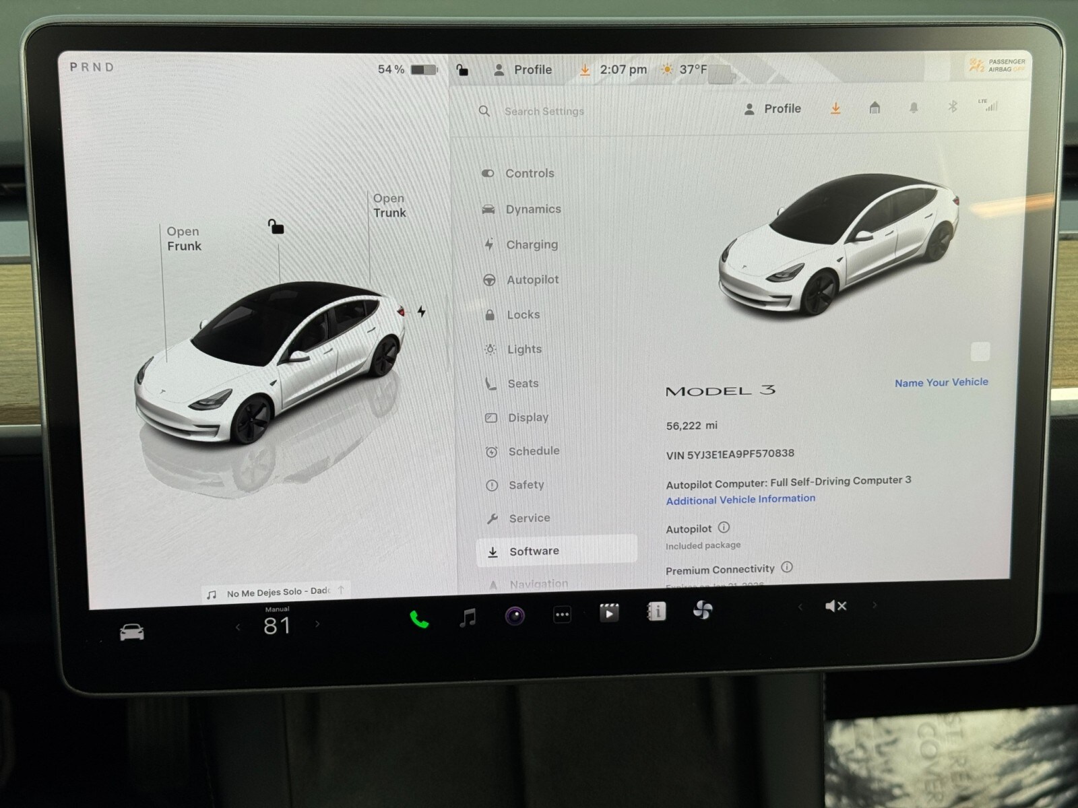The height and width of the screenshot is (808, 1078).
Task: Increase cabin temperature with right arrow
Action: (317, 624)
